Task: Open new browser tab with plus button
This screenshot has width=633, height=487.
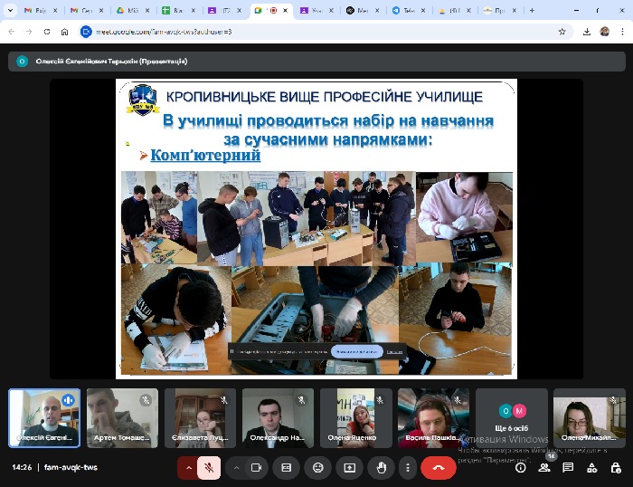Action: 532,11
